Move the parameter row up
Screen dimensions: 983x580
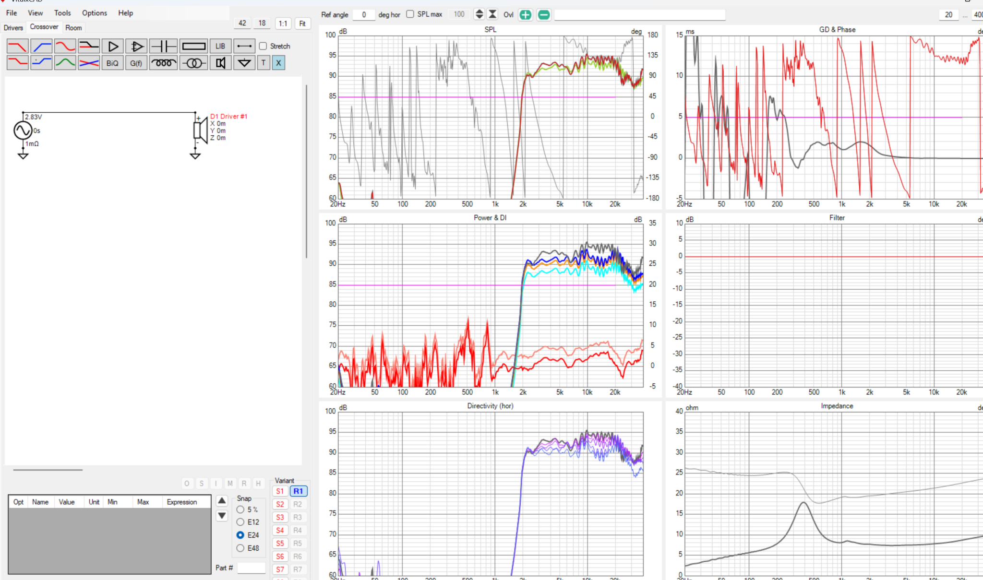[x=222, y=501]
